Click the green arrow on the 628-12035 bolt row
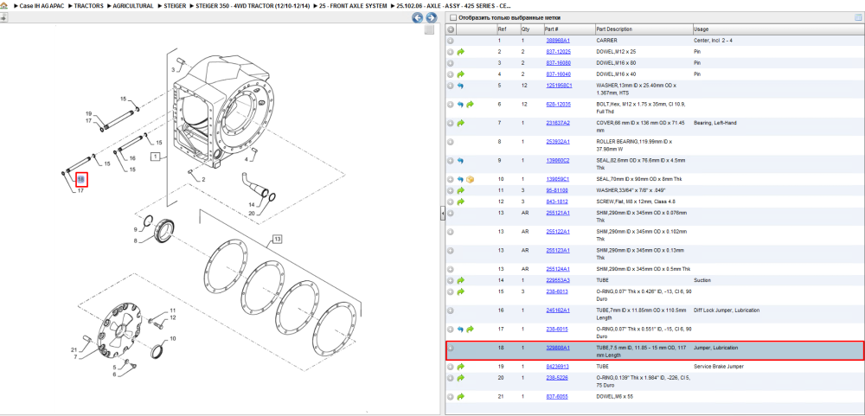Viewport: 865px width, 416px height. pos(470,105)
